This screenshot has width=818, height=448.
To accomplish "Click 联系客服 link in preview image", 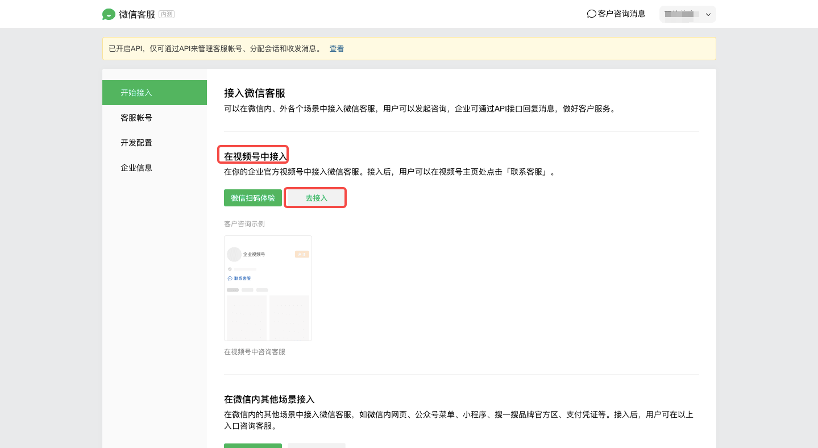I will click(239, 279).
